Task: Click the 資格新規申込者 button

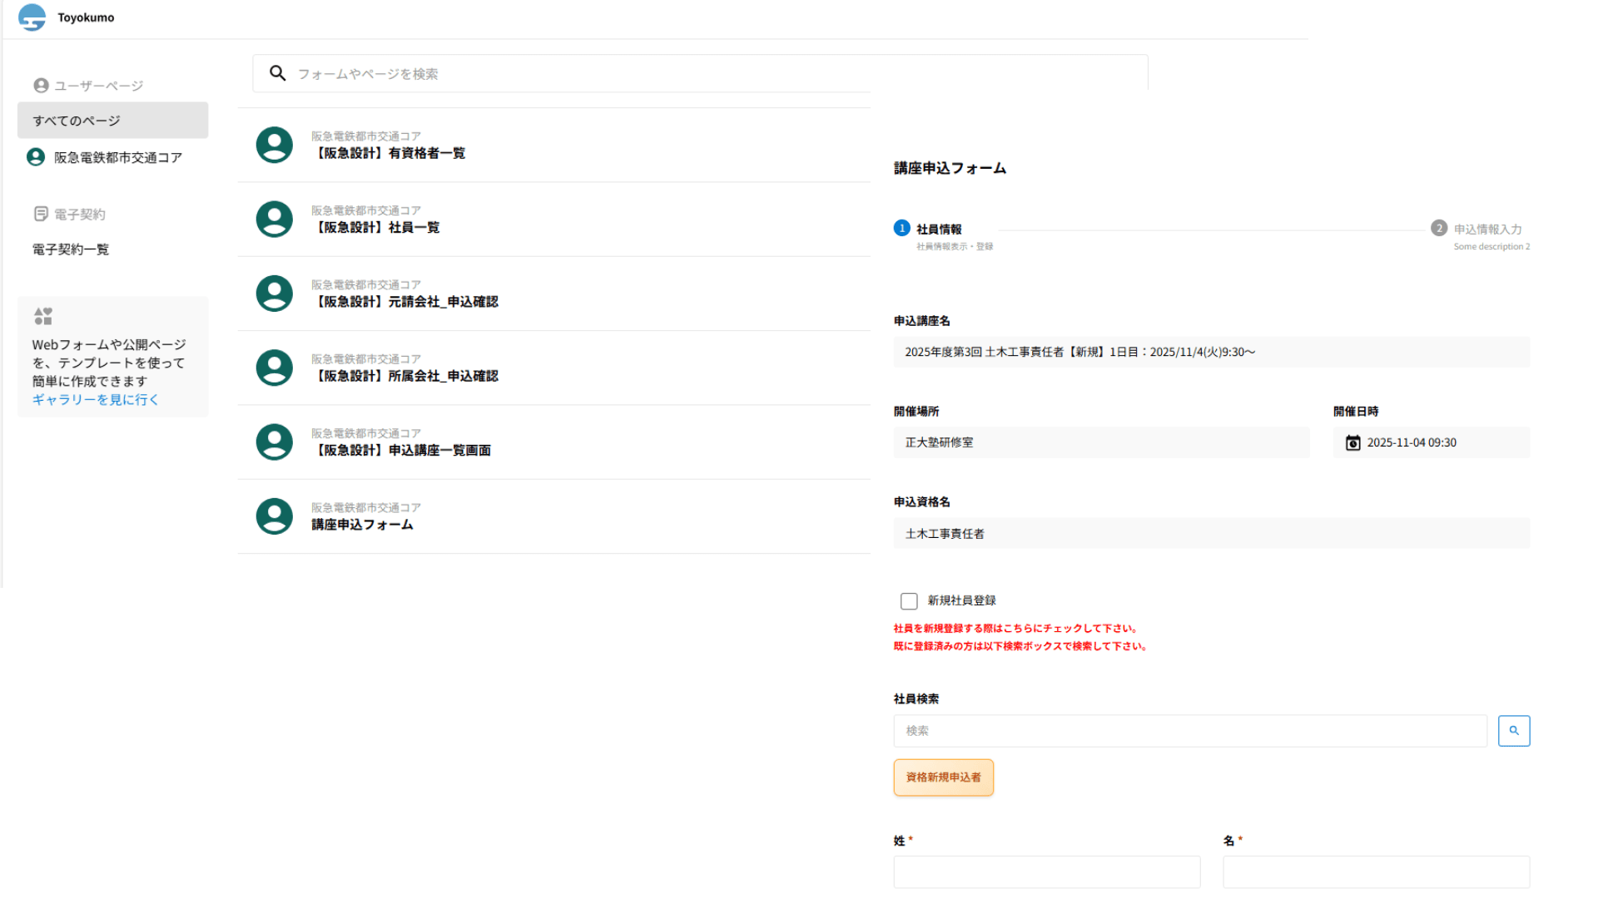Action: tap(944, 777)
